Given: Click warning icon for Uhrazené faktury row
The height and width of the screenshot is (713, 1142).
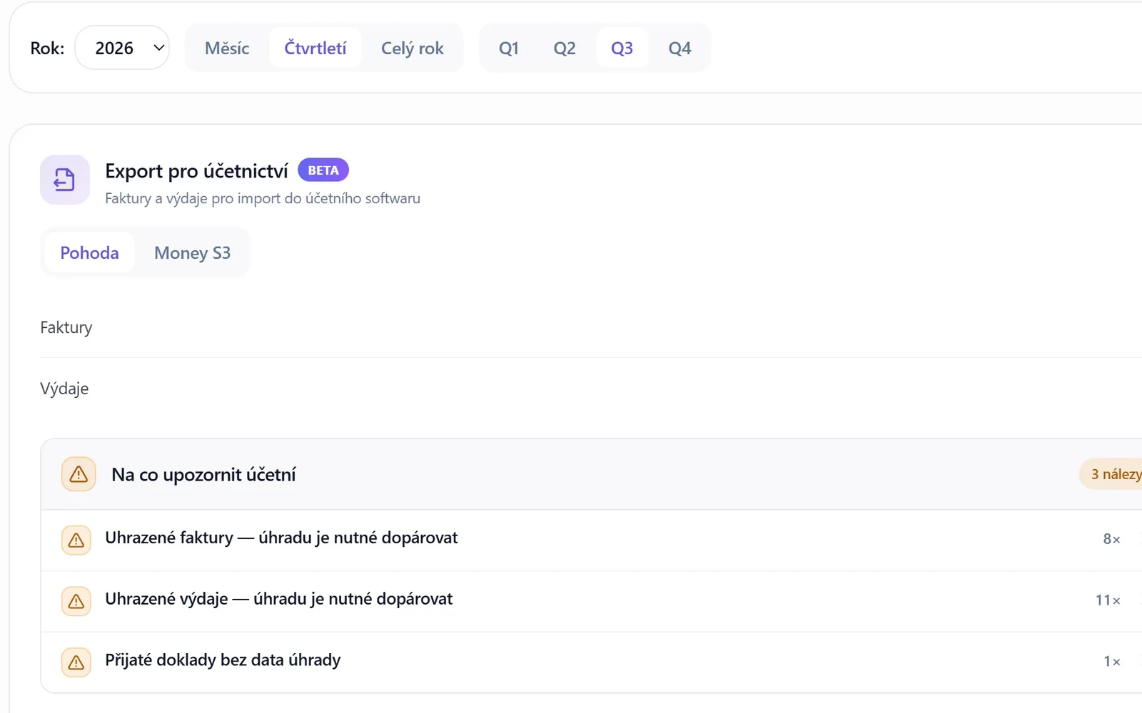Looking at the screenshot, I should click(76, 540).
